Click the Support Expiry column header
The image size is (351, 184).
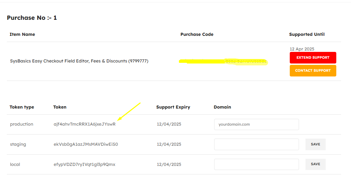coord(173,107)
